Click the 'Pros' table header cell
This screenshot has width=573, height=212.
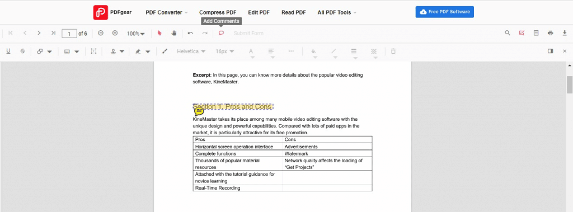pyautogui.click(x=238, y=140)
